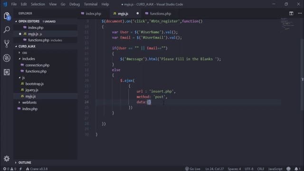Open myjs.js in the js folder tree
Viewport: 304px width, 171px height.
(x=30, y=96)
